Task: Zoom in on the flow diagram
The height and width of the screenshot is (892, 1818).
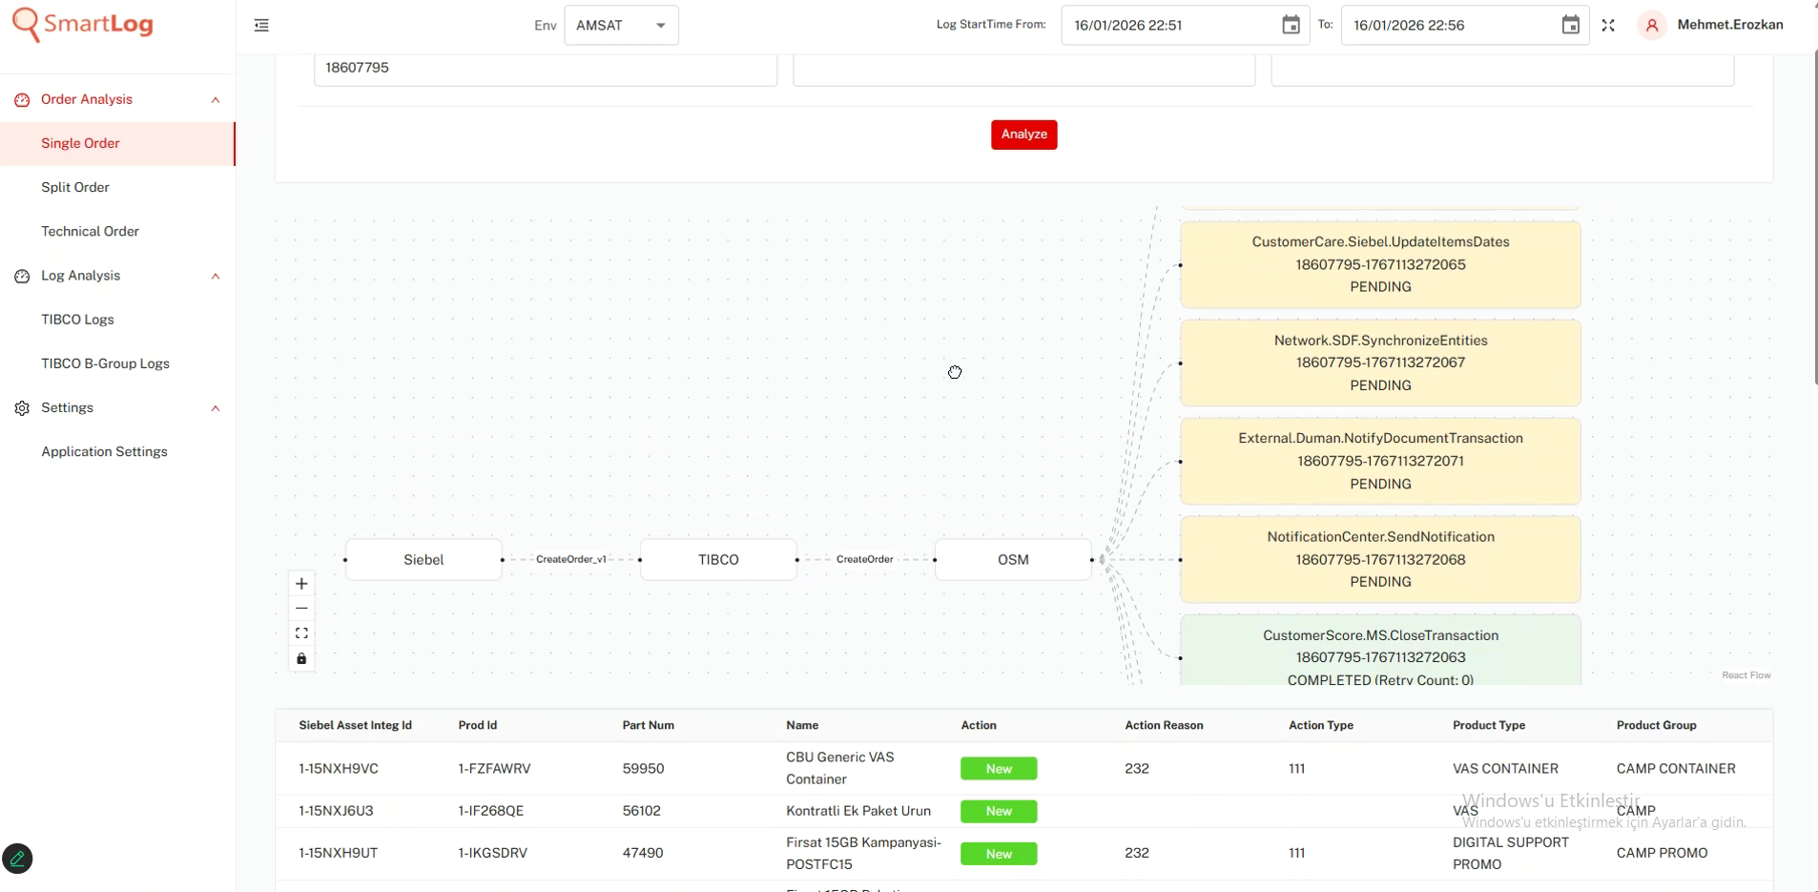Action: point(301,584)
